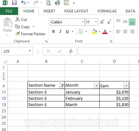Click the locked sheet protect icon
The image size is (139, 131).
(67, 3)
